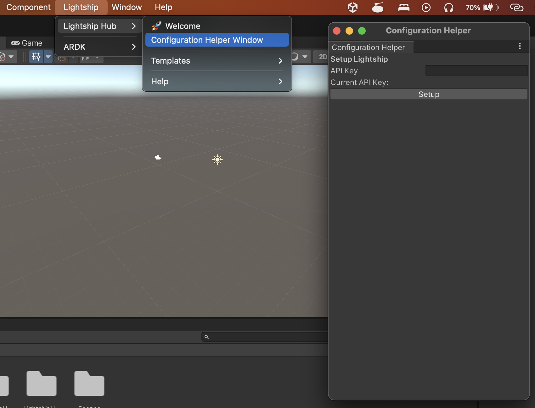This screenshot has height=408, width=535.
Task: Click the battery indicator showing 70%
Action: (481, 8)
